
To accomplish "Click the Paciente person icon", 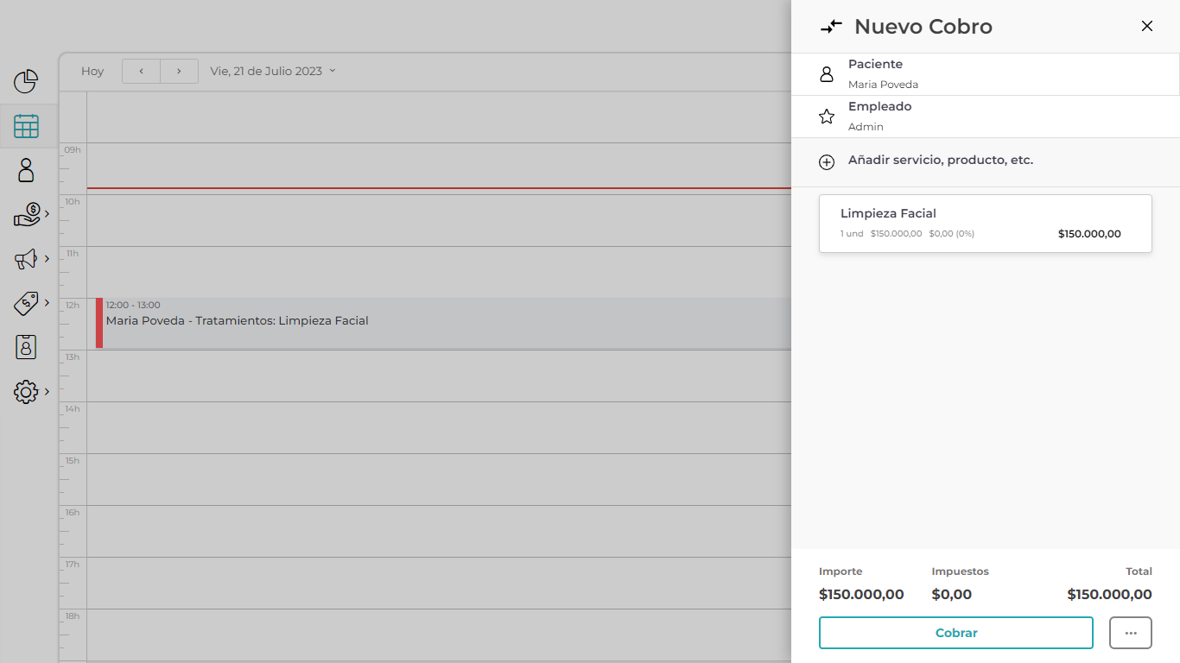I will coord(827,74).
